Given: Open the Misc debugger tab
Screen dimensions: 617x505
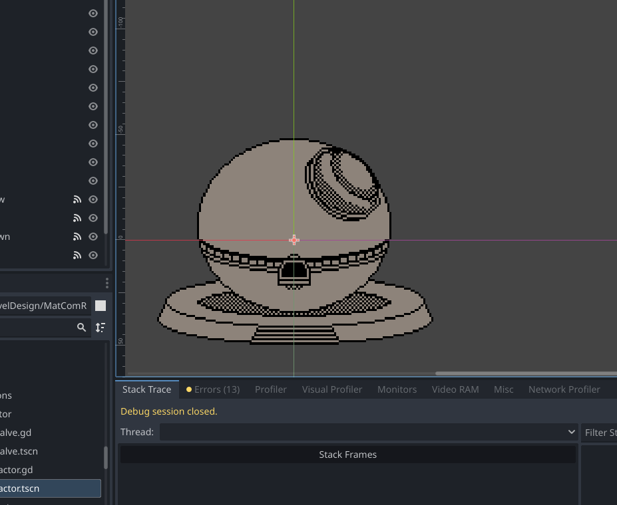Looking at the screenshot, I should (x=503, y=389).
